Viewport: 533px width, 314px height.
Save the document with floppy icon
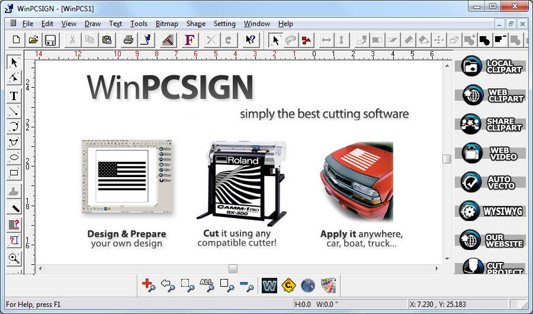click(x=50, y=40)
